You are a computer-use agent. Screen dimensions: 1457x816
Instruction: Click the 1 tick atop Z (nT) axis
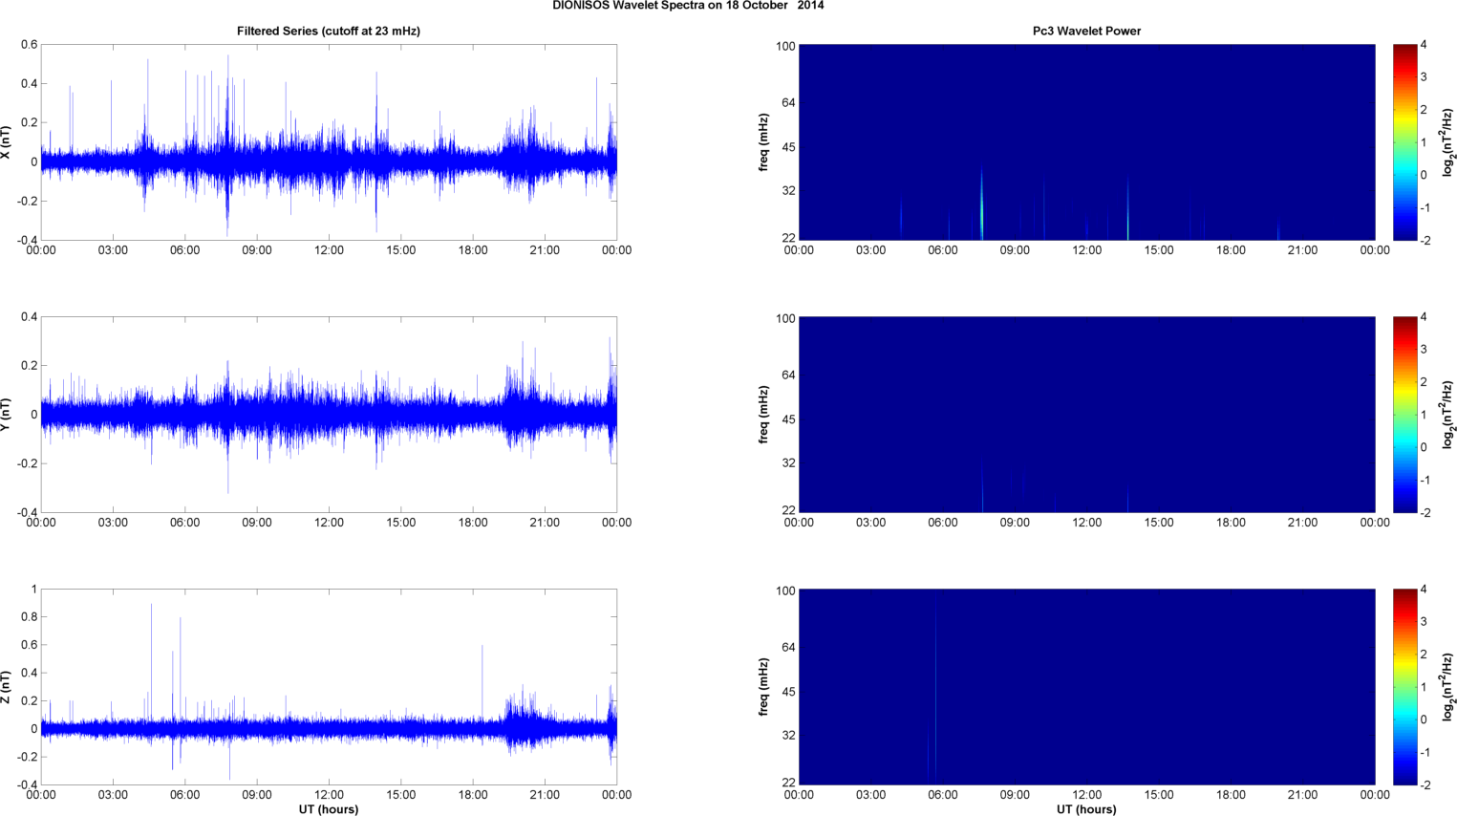34,590
